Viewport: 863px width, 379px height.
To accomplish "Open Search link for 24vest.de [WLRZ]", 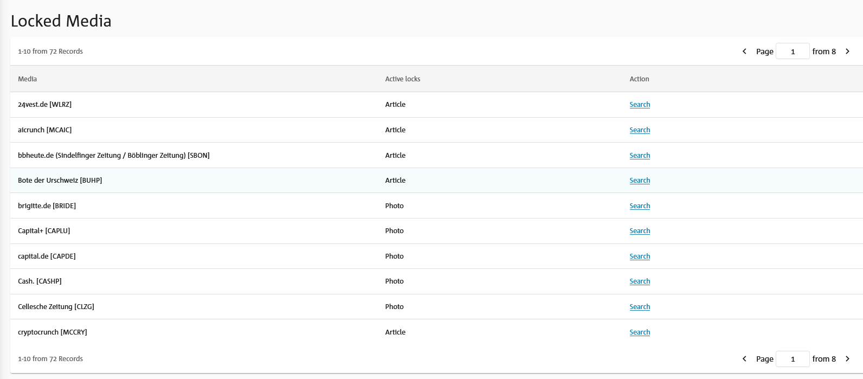I will 640,105.
